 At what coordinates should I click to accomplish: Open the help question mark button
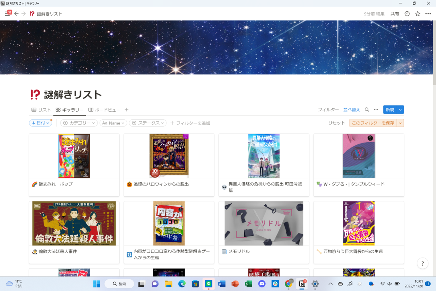tap(422, 263)
